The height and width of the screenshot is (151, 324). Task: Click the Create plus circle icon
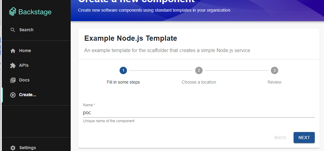(13, 95)
